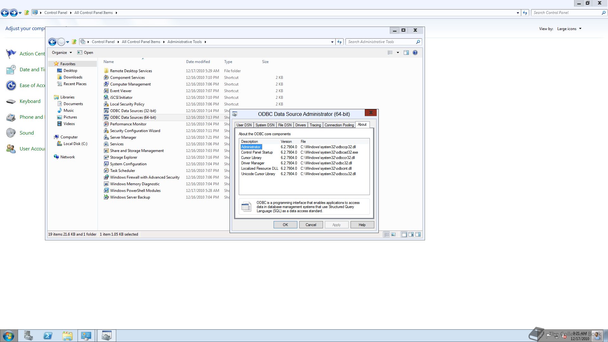Image resolution: width=608 pixels, height=342 pixels.
Task: Expand breadcrumb arrow after Administrative Tools
Action: tap(205, 42)
